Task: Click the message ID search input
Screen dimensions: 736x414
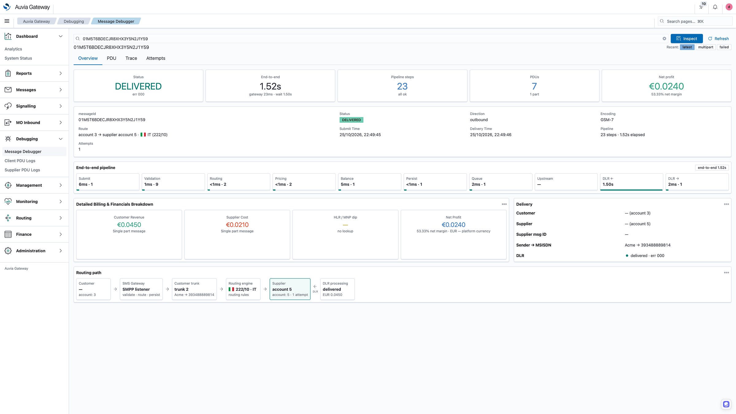Action: click(x=370, y=39)
